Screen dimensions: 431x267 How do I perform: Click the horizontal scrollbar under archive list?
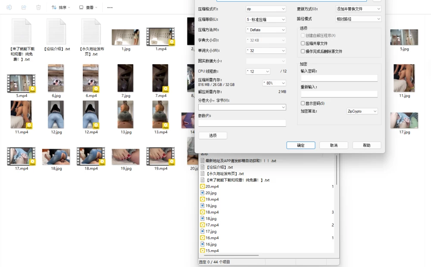232,255
